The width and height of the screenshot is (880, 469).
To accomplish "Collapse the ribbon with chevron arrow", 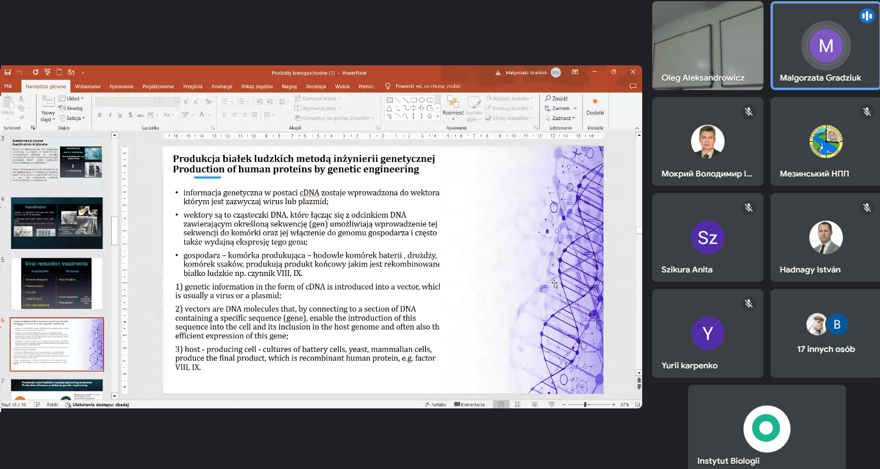I will [637, 128].
